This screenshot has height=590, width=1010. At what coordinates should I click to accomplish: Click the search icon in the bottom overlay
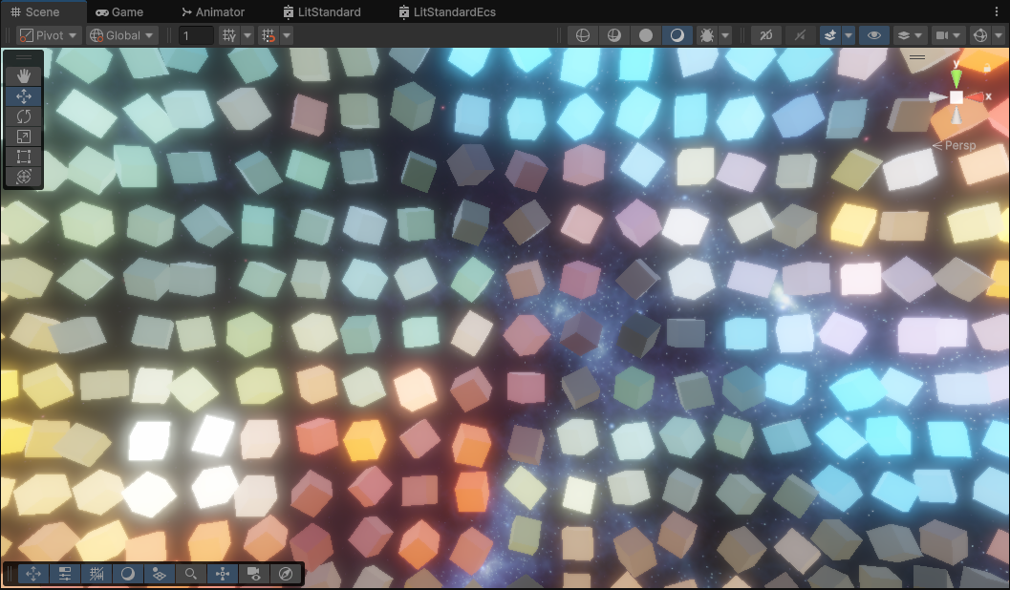190,574
